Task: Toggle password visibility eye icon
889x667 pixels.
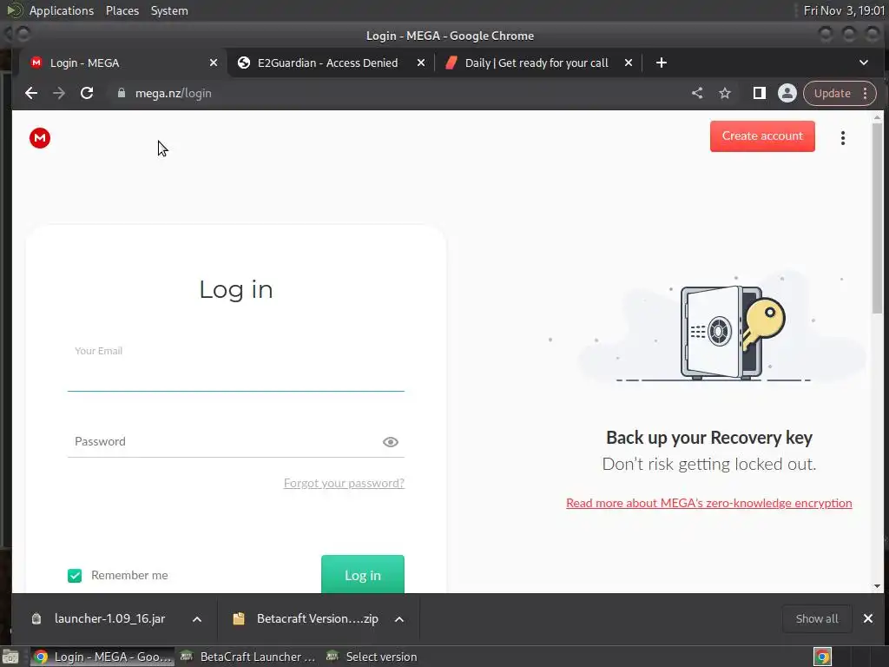Action: click(390, 441)
